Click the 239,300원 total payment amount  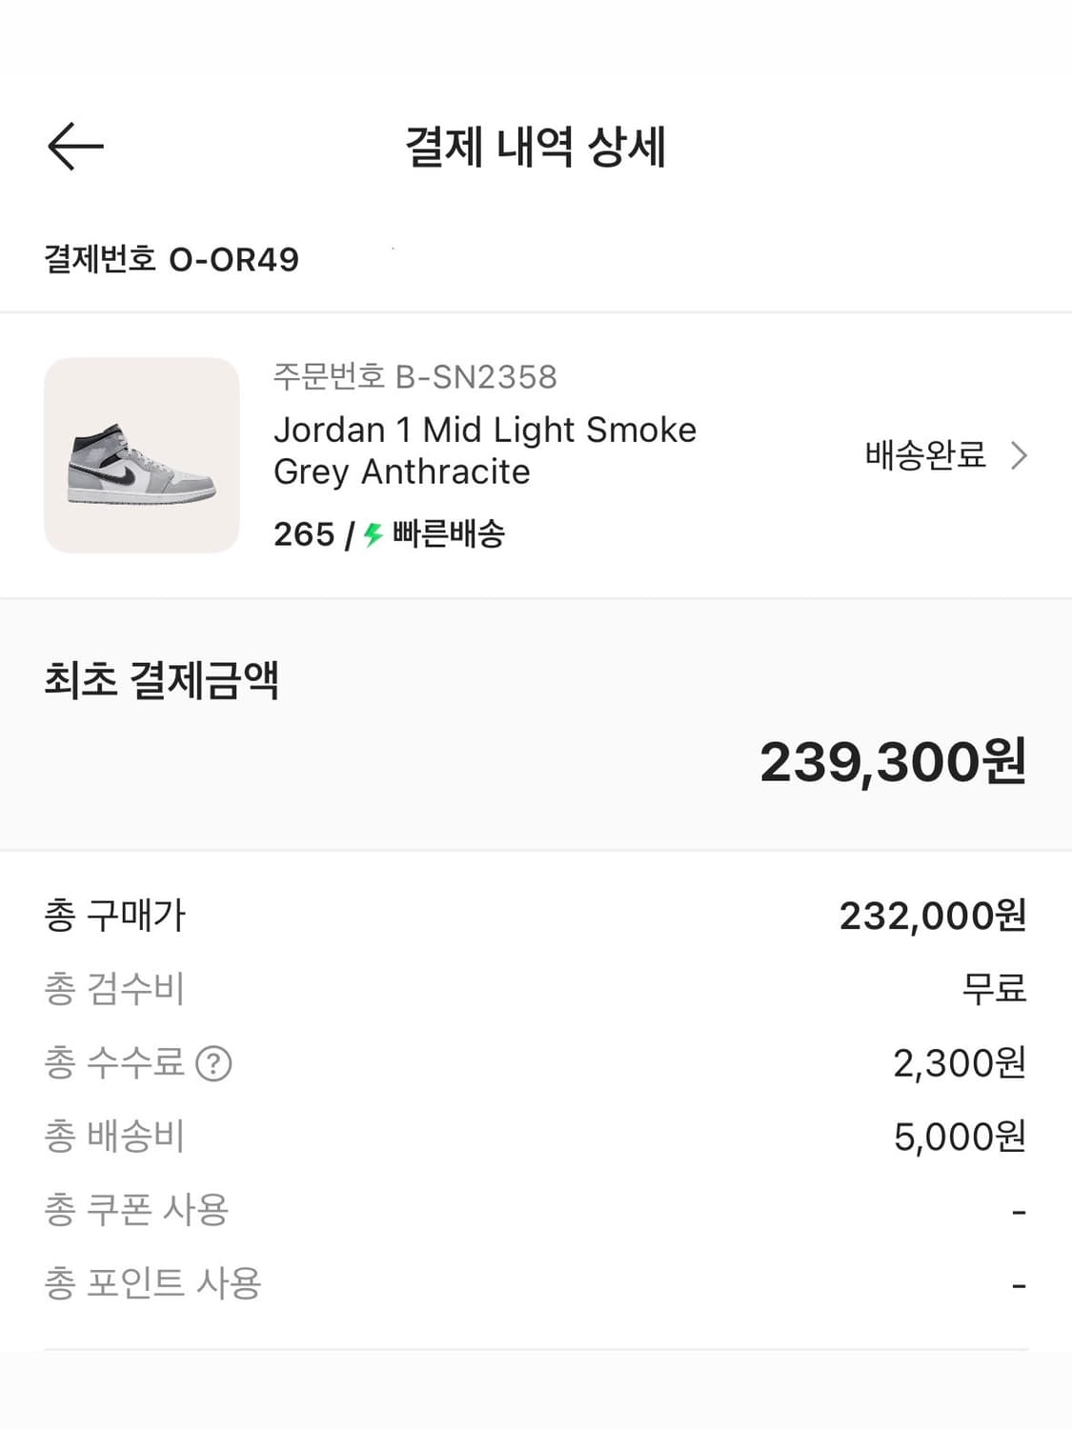892,762
